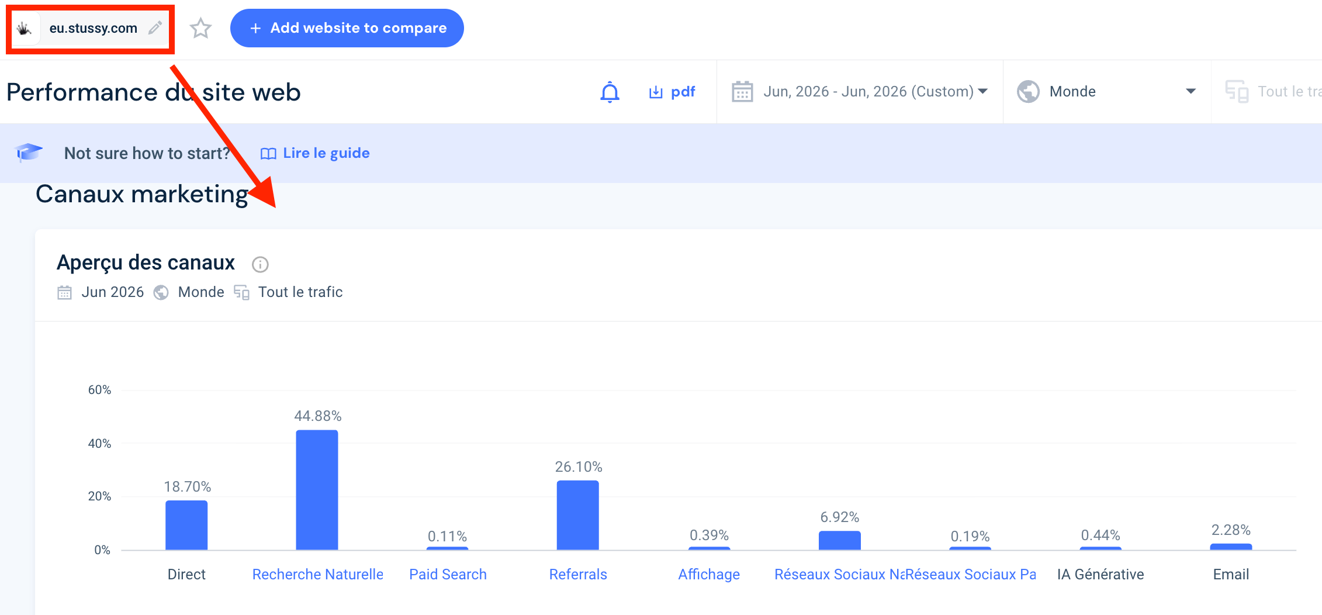The image size is (1322, 615).
Task: Download report with pdf button
Action: pyautogui.click(x=672, y=92)
